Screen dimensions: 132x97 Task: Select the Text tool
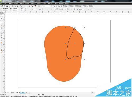tap(1, 38)
